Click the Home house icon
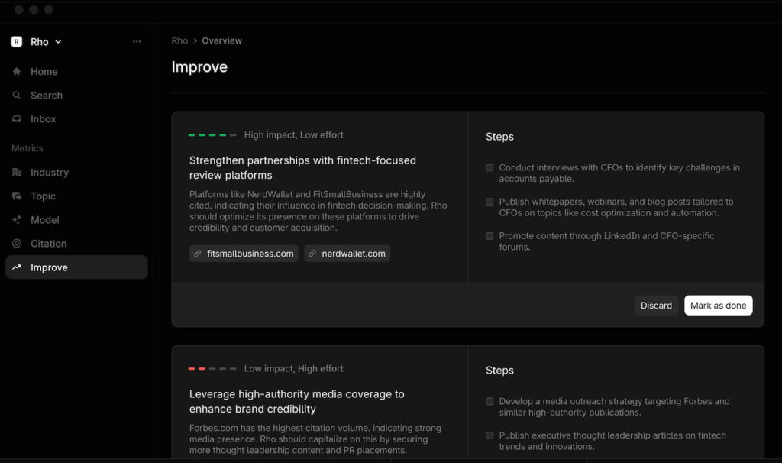Screen dimensions: 782x463 [17, 71]
